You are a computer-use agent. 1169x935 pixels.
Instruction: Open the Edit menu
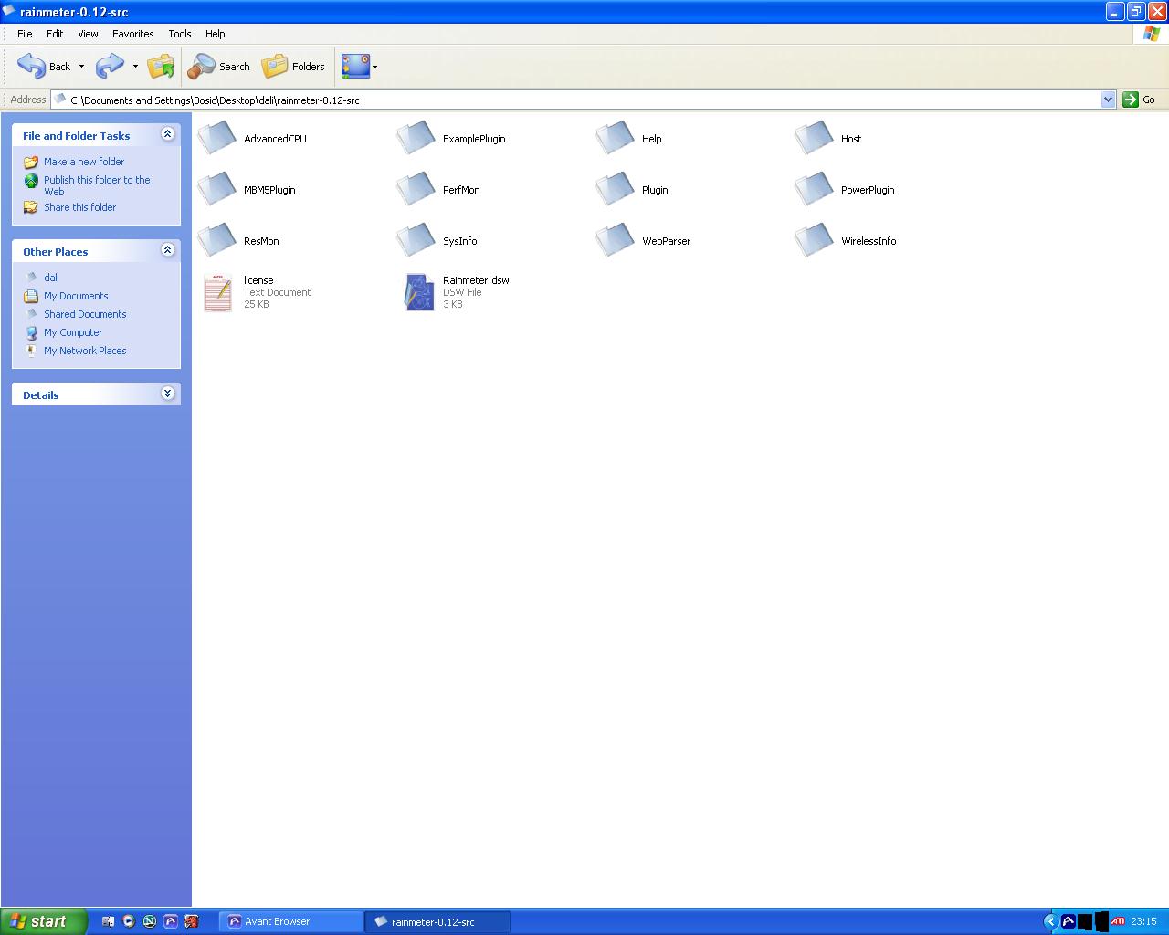55,34
